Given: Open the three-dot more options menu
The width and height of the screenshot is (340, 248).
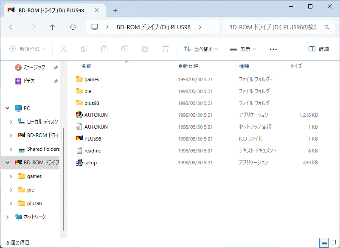Looking at the screenshot, I should pos(273,49).
